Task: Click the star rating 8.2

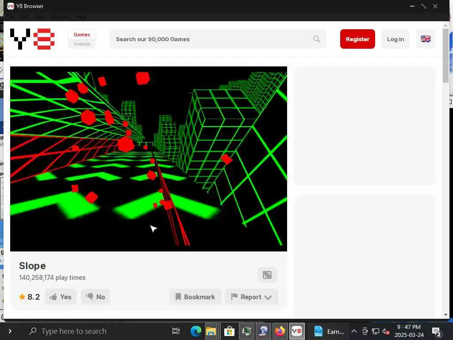Action: [x=30, y=297]
